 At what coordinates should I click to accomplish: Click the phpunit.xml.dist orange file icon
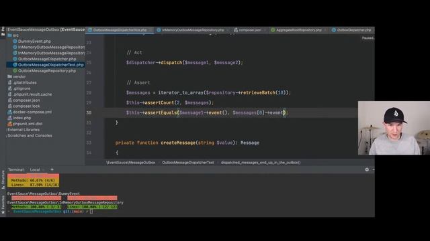tap(10, 124)
